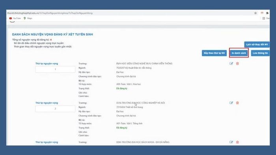276x155 pixels.
Task: Click order input showing 1
Action: (x=55, y=69)
